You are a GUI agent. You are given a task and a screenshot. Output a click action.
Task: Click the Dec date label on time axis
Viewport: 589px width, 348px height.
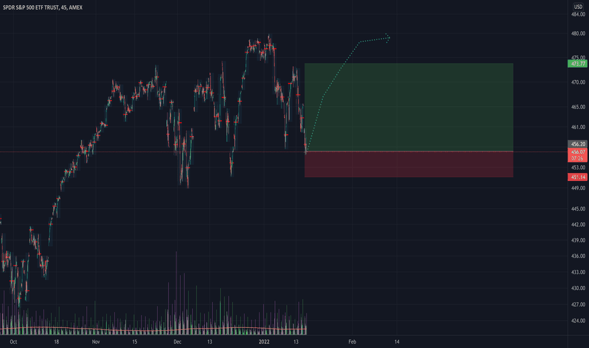click(178, 342)
